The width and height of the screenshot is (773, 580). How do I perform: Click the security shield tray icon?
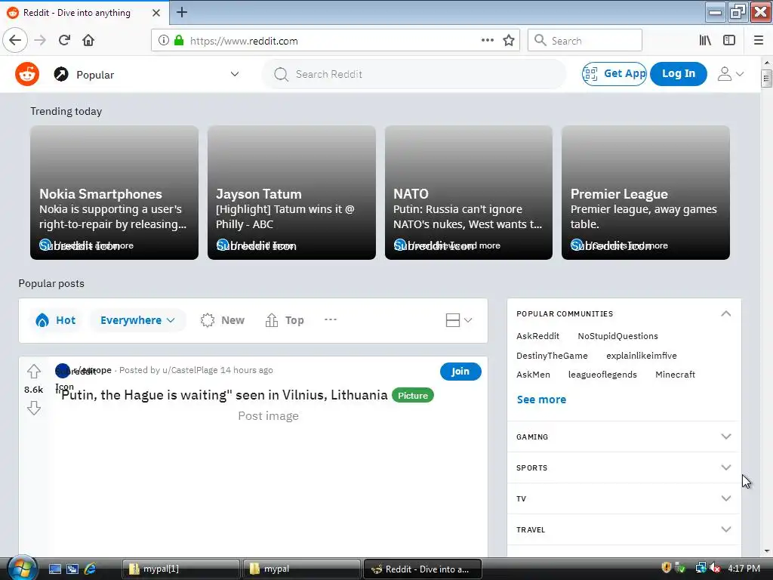click(x=667, y=568)
